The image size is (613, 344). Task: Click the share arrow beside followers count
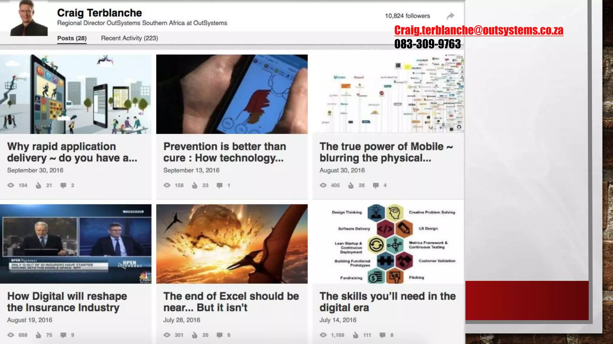coord(450,16)
